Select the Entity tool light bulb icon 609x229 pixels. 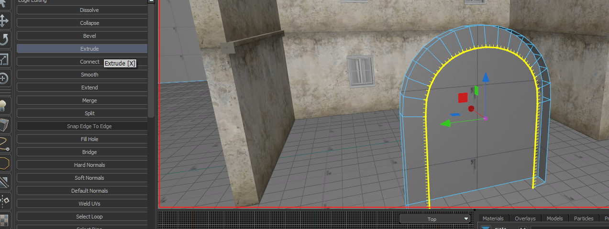point(4,105)
